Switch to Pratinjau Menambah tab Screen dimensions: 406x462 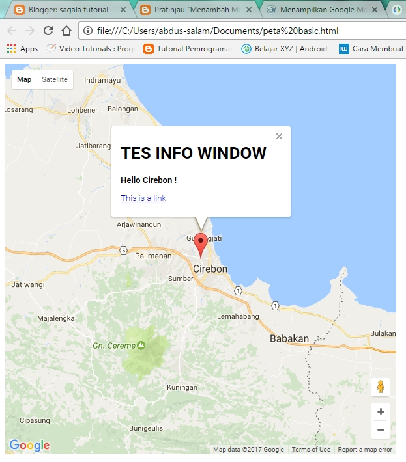pos(196,10)
